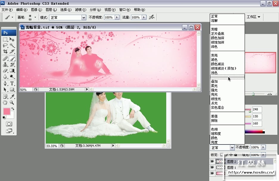Image resolution: width=279 pixels, height=181 pixels.
Task: Select the Eraser tool
Action: click(x=5, y=70)
